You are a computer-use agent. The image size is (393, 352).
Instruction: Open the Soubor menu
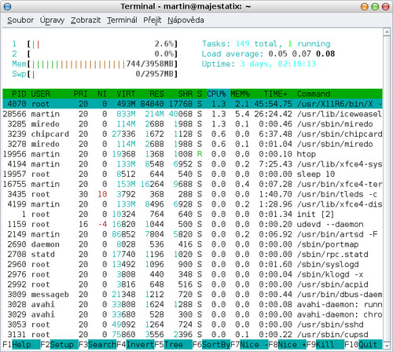[20, 20]
